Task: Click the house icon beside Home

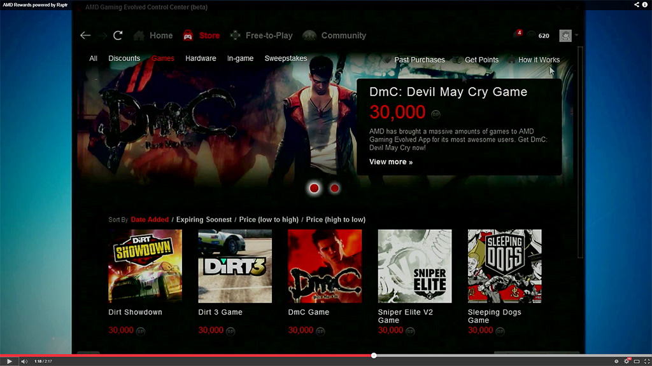Action: pos(139,36)
